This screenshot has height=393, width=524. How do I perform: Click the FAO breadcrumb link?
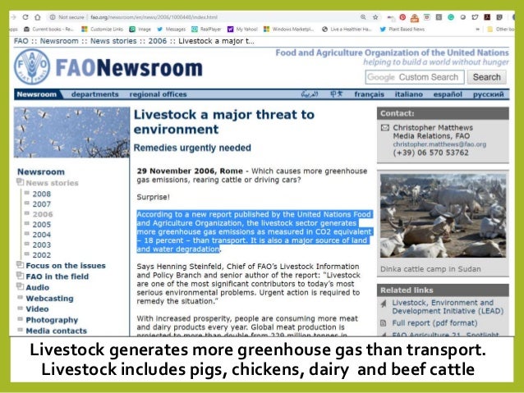coord(21,41)
